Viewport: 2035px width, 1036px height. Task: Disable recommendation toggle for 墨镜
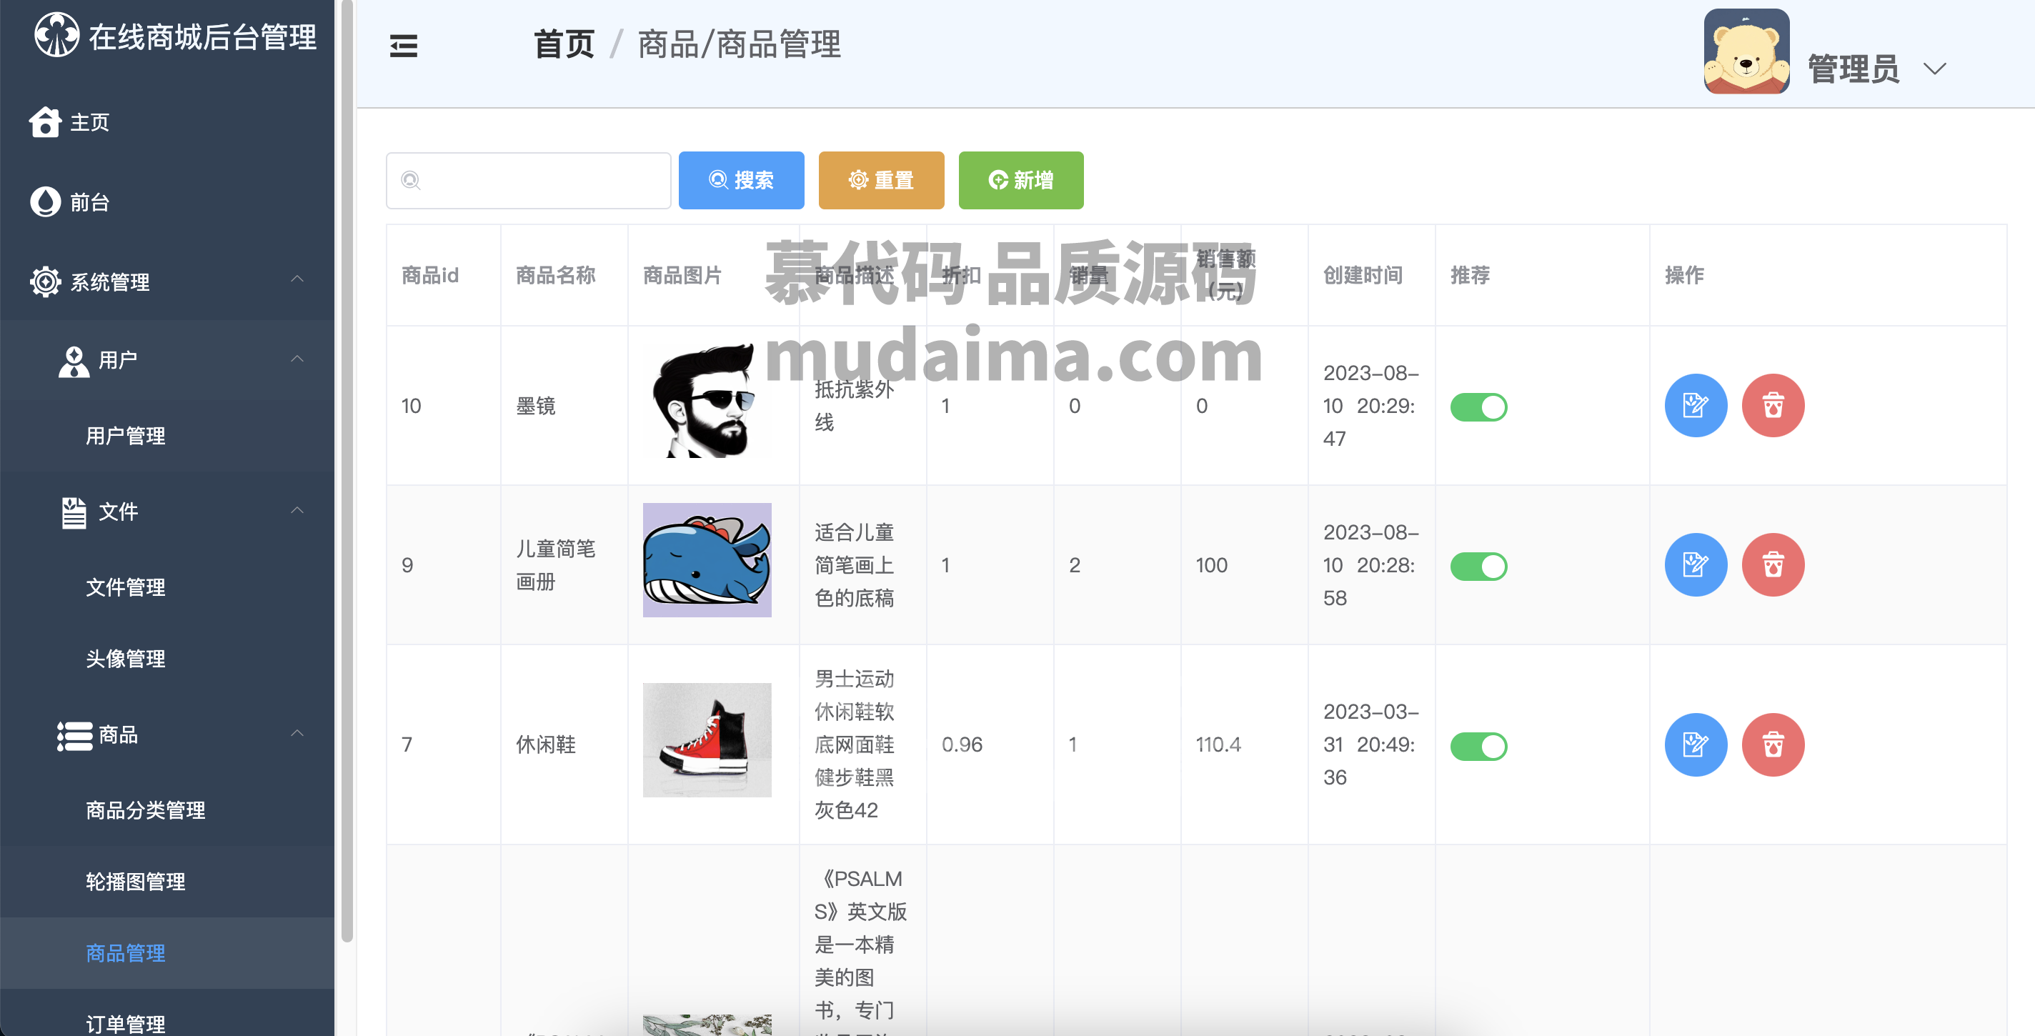pos(1478,407)
